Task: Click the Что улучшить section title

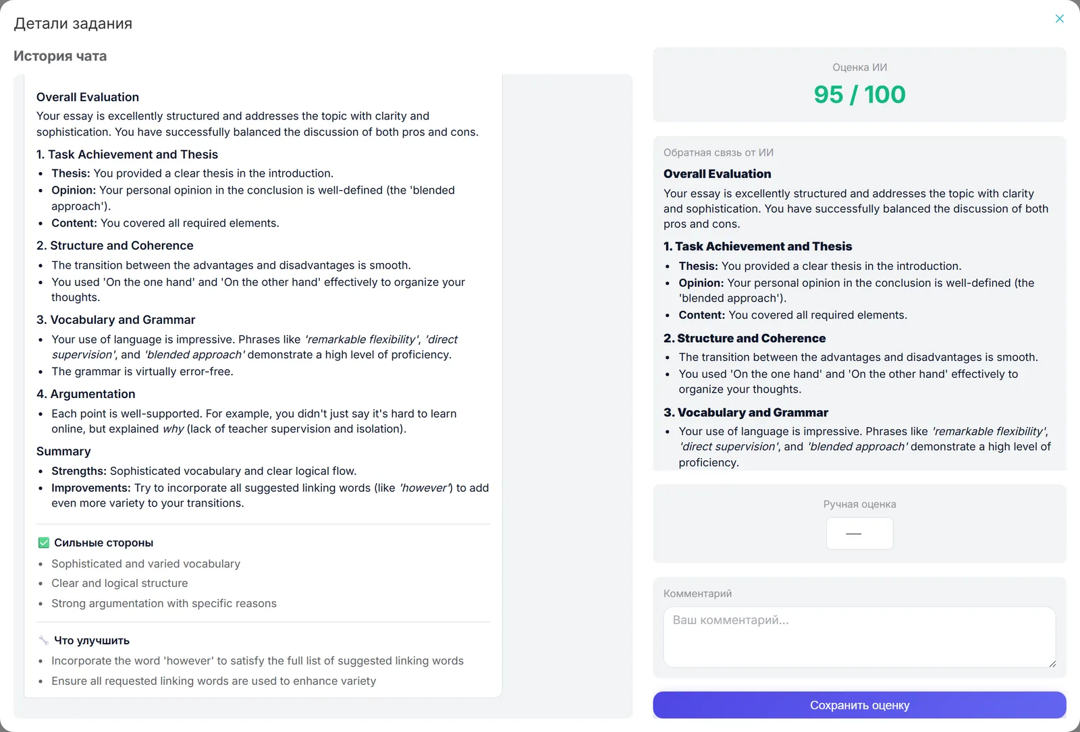Action: click(x=92, y=640)
